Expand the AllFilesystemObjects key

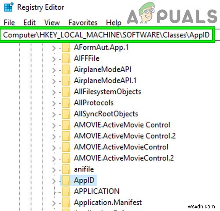click(x=54, y=92)
